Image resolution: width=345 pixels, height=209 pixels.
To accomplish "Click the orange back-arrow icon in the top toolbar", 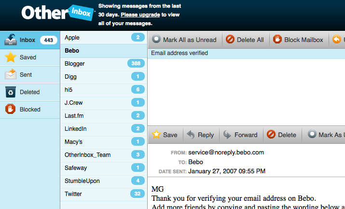I will 337,39.
